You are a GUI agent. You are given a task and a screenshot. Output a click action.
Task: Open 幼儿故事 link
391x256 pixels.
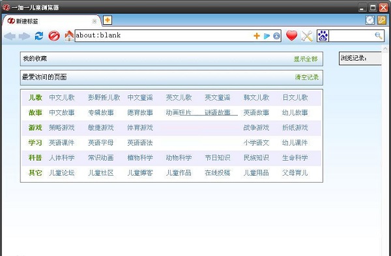pos(295,112)
